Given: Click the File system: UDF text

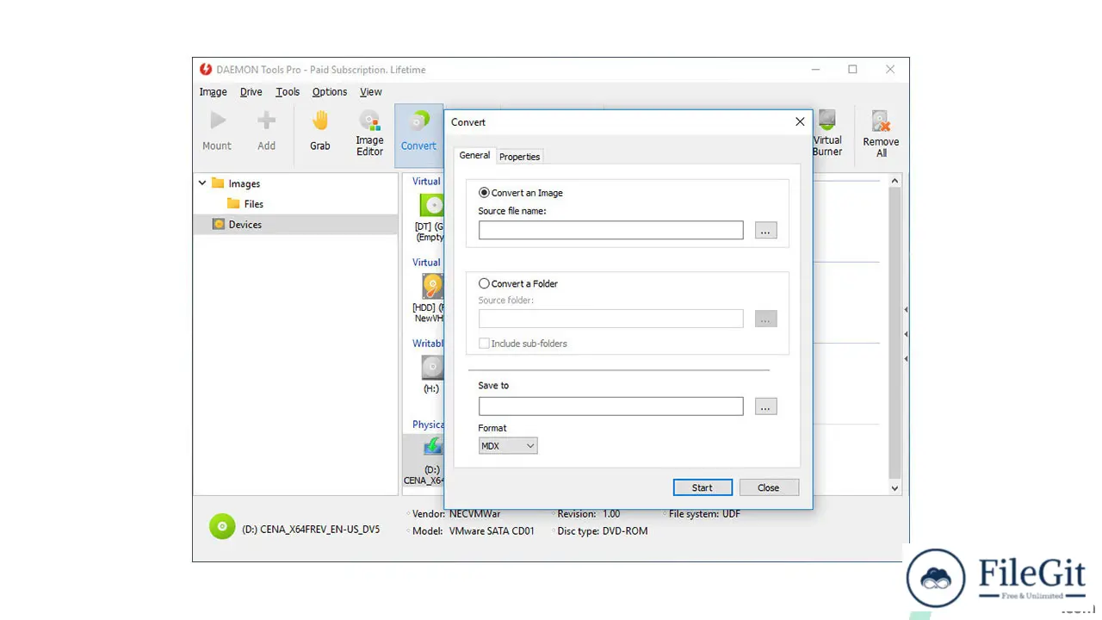Looking at the screenshot, I should coord(704,514).
